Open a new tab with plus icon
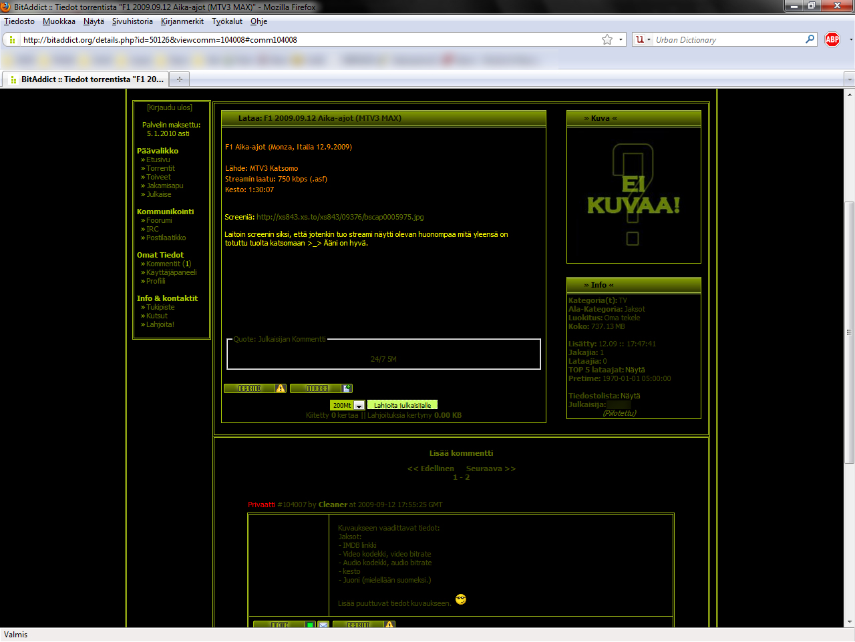This screenshot has width=855, height=642. (179, 79)
